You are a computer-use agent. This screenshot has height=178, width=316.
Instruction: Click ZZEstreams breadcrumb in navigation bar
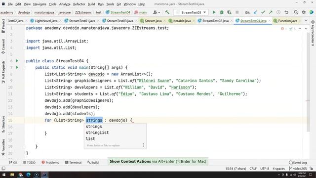pos(83,12)
